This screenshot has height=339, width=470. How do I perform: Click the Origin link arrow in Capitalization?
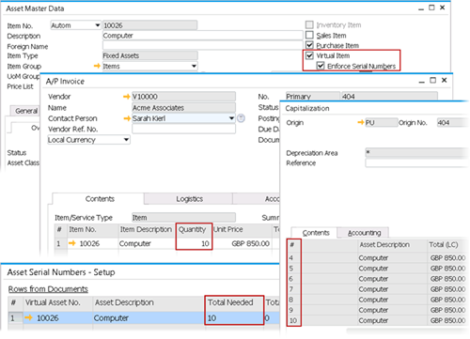[361, 122]
